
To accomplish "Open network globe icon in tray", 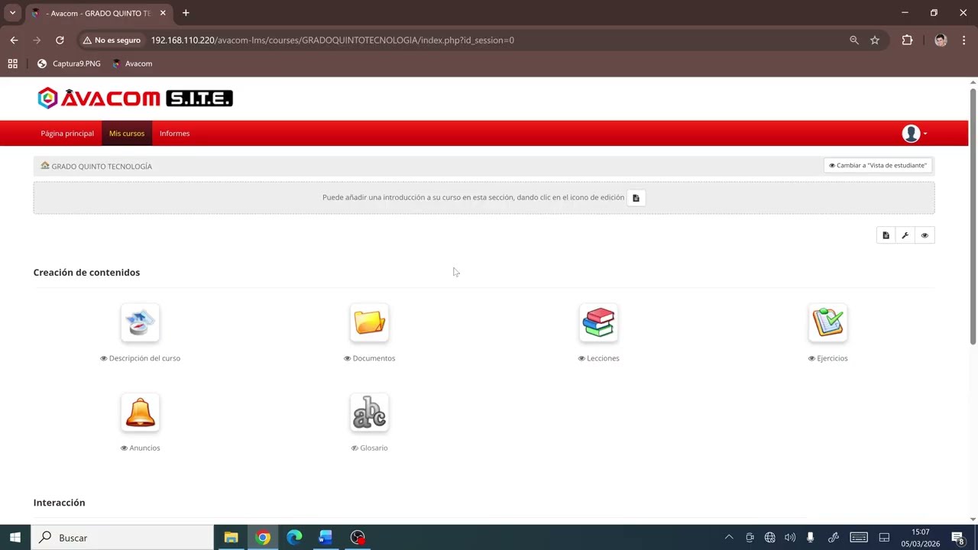I will tap(770, 538).
